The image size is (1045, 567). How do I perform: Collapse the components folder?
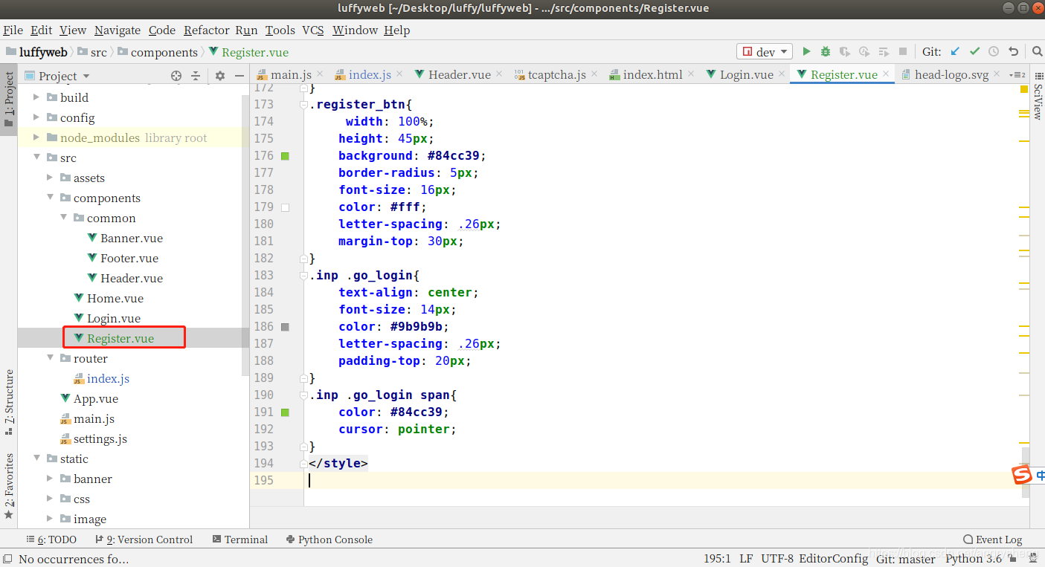pyautogui.click(x=50, y=198)
